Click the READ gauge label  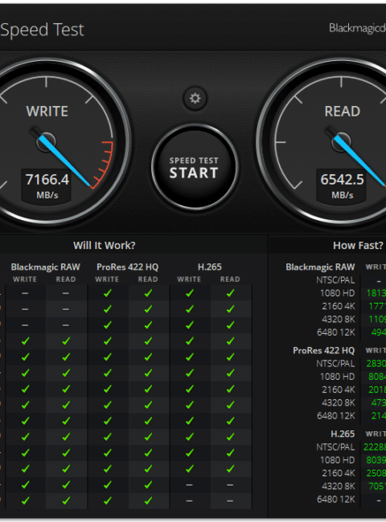pos(343,111)
